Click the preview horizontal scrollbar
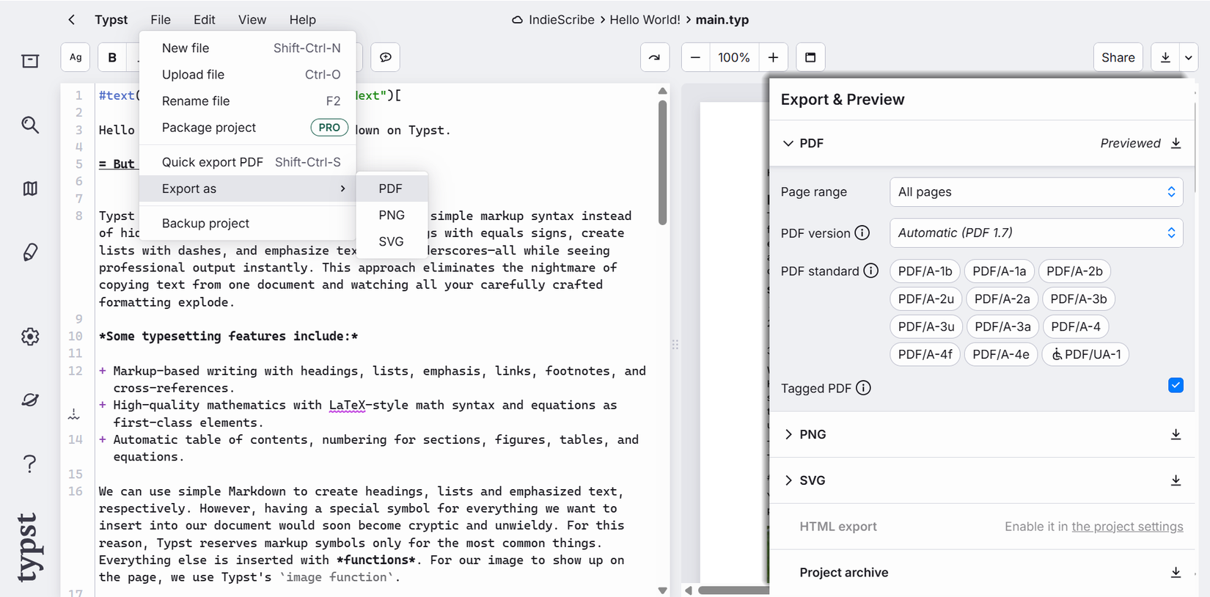 tap(733, 590)
